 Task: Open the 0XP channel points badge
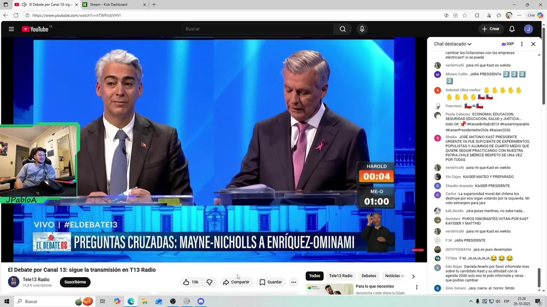point(508,44)
